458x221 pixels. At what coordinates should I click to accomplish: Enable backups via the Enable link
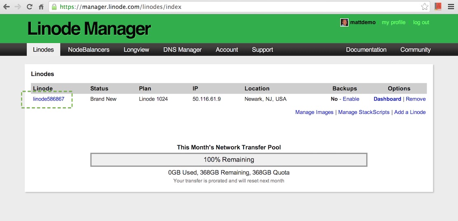(351, 99)
